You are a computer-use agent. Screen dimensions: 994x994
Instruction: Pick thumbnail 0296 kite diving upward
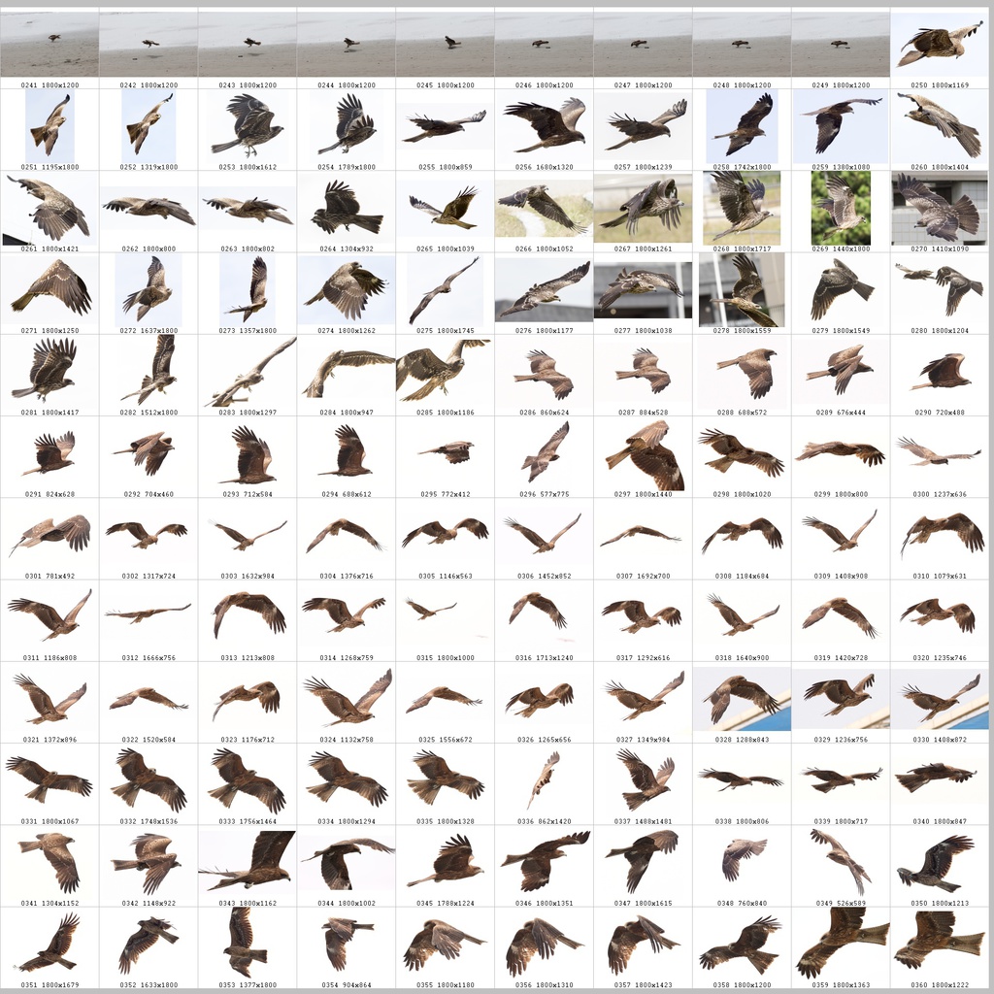(x=544, y=453)
